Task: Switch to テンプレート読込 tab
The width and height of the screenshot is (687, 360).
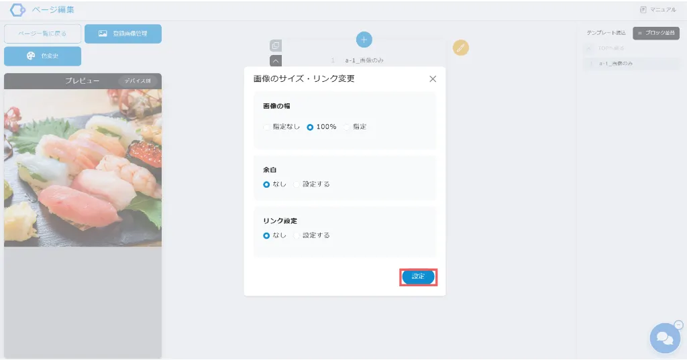Action: click(x=606, y=33)
